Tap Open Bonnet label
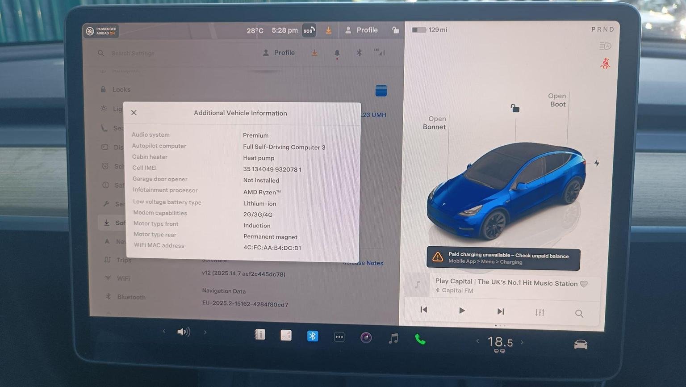686x387 pixels. coord(435,123)
